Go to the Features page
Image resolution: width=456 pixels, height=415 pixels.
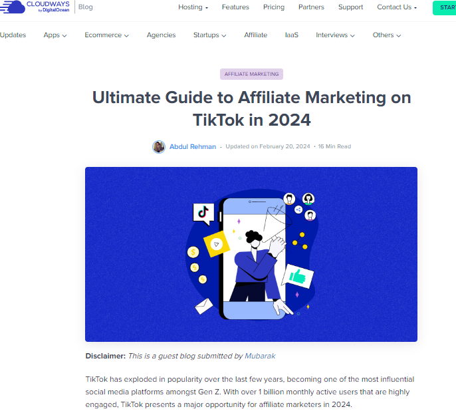[x=235, y=7]
